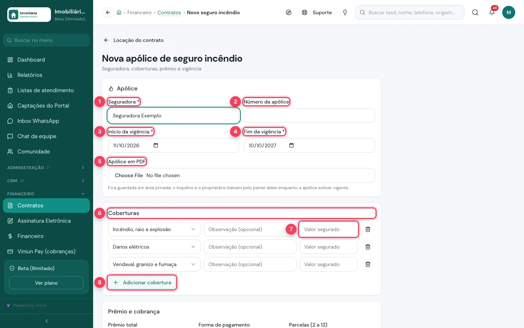Open Listas de atendimento
The height and width of the screenshot is (328, 524).
[46, 90]
